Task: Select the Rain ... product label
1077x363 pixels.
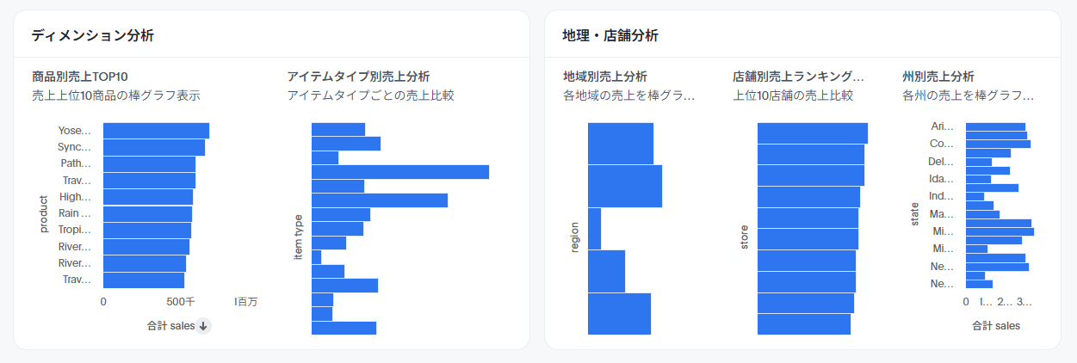Action: 74,212
